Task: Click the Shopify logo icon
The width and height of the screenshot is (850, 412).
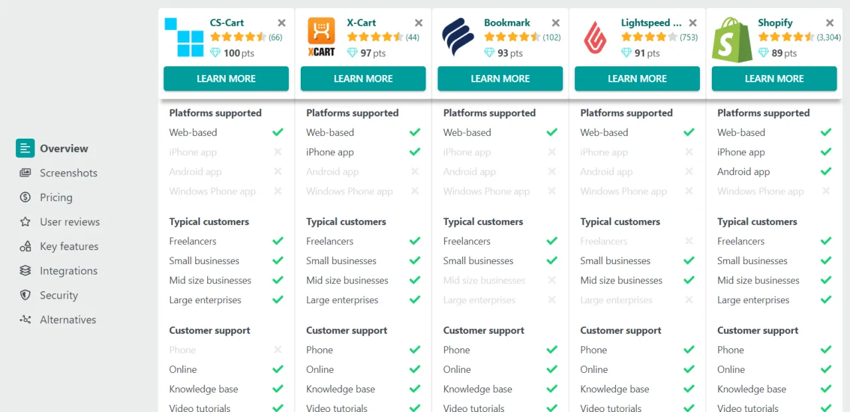Action: (x=730, y=38)
